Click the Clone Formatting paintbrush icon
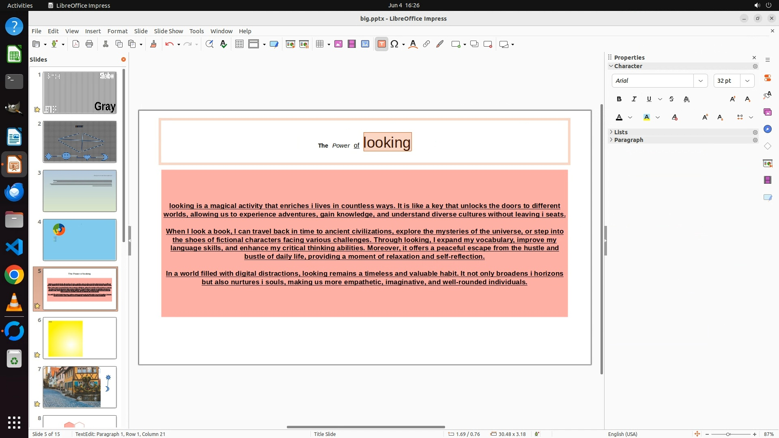Screen dimensions: 779x438 tap(153, 44)
